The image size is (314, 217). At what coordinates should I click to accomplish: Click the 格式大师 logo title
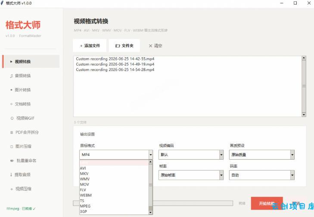[23, 25]
